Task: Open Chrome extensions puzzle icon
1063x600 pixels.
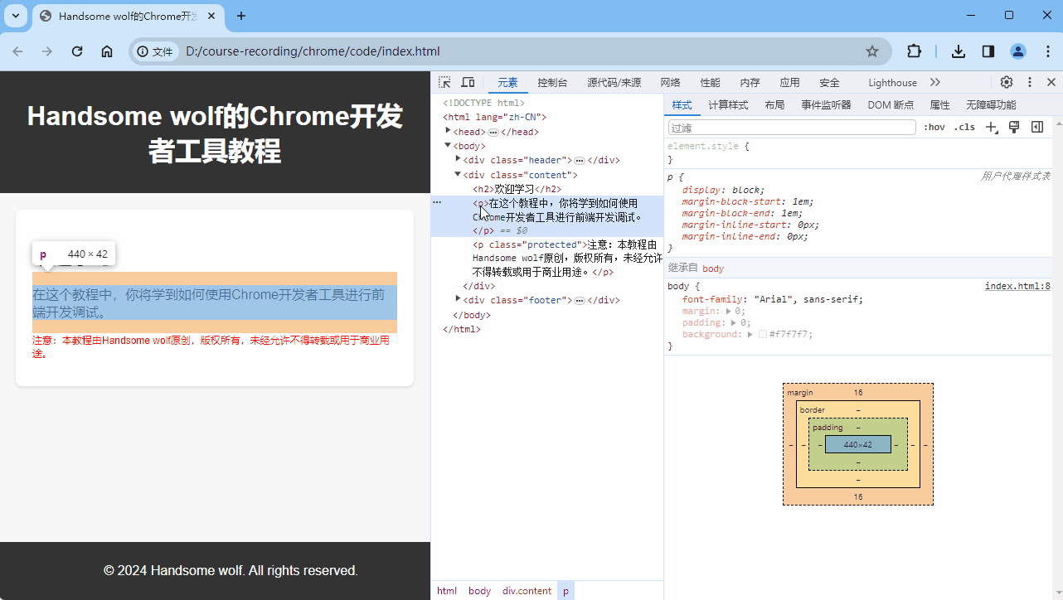Action: click(x=914, y=51)
